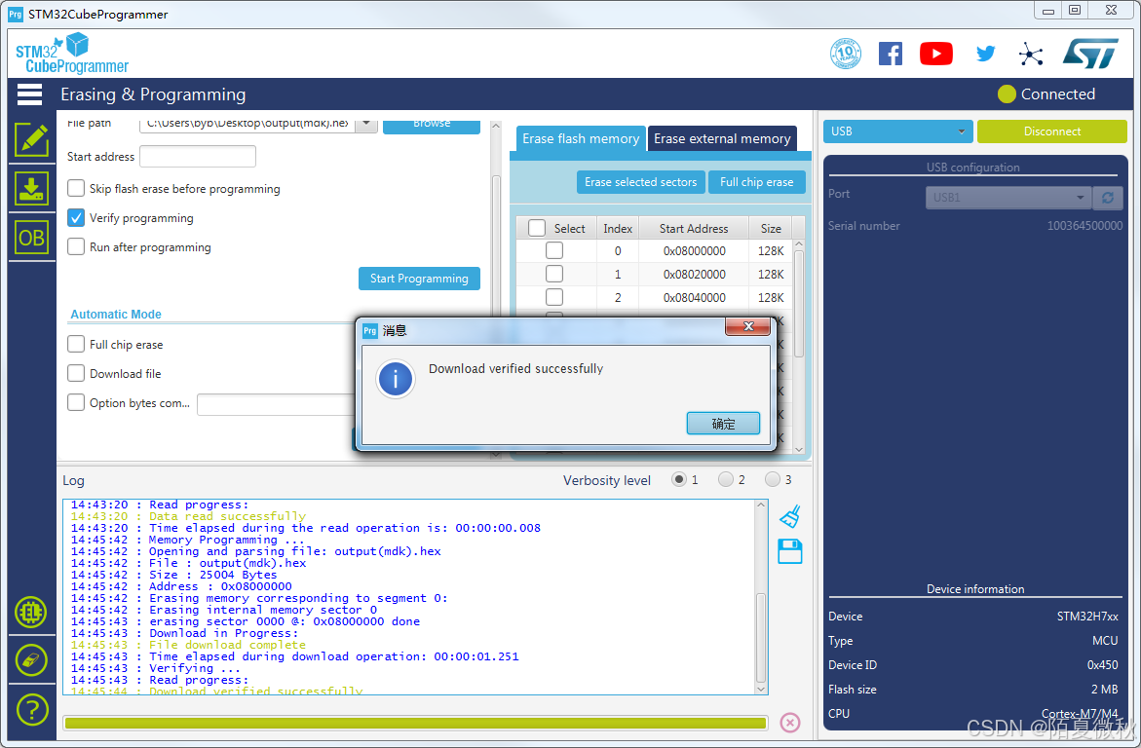Image resolution: width=1141 pixels, height=748 pixels.
Task: Click log scrollbar up arrow
Action: click(x=761, y=505)
